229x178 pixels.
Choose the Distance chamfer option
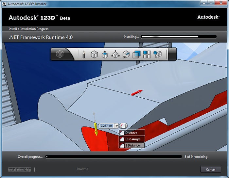pos(132,133)
